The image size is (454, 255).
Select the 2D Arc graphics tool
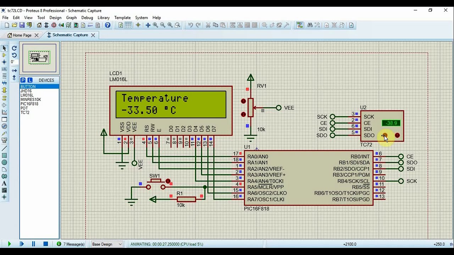pos(4,169)
